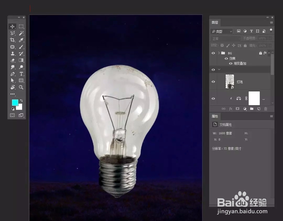Select the Eraser tool
283x221 pixels.
click(12, 60)
